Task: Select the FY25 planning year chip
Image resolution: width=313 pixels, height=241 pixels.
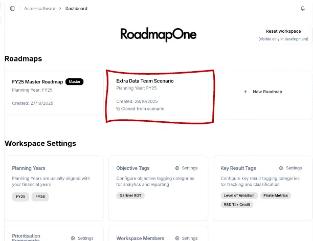Action: (x=20, y=196)
